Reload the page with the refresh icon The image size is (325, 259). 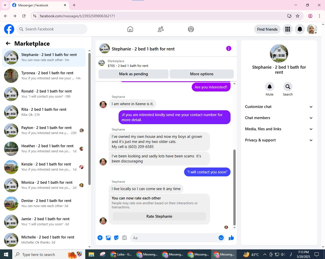(24, 16)
